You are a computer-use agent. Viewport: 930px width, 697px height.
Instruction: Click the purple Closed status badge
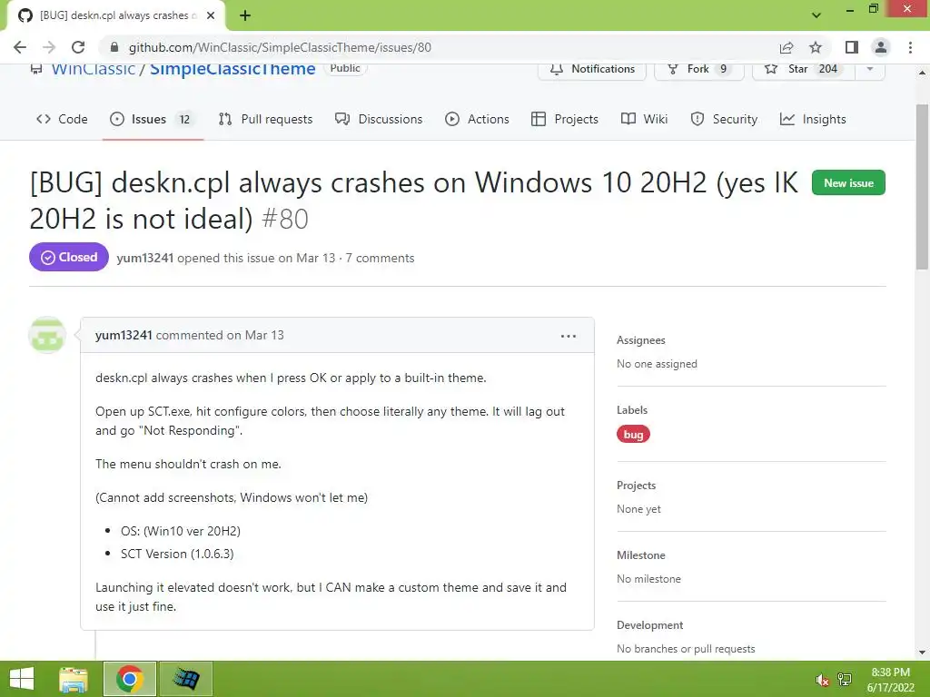pos(69,257)
